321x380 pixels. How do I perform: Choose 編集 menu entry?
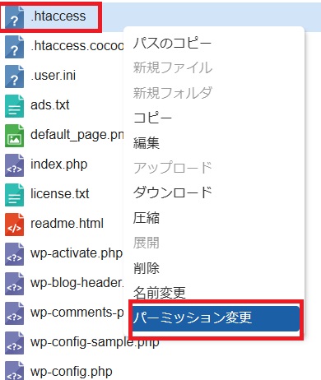pos(147,143)
